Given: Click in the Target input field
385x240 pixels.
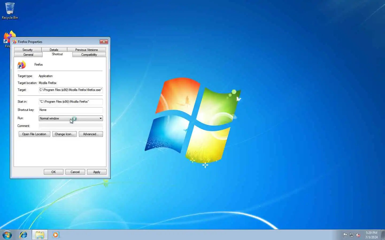Looking at the screenshot, I should point(71,90).
